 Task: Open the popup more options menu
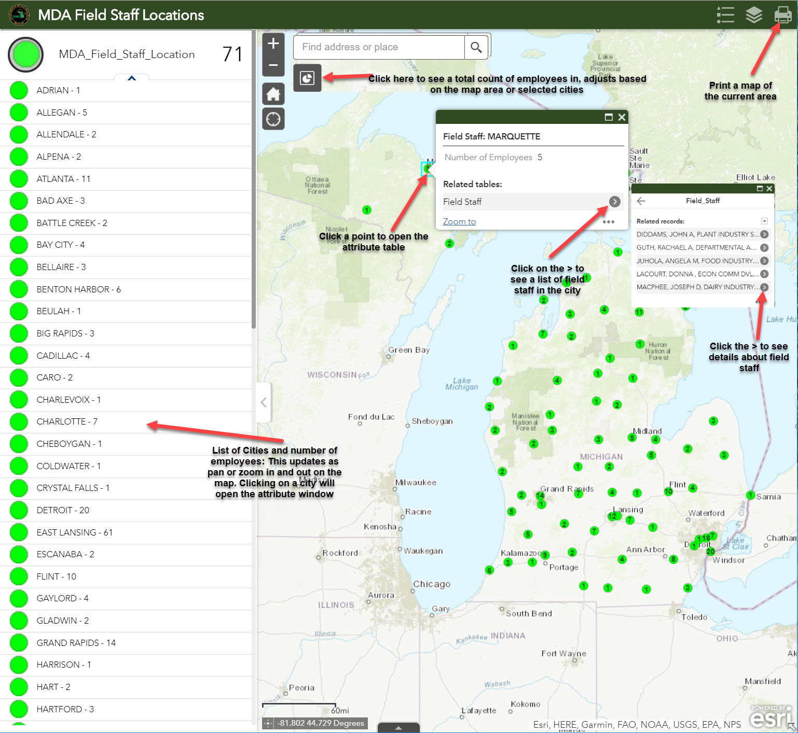click(x=609, y=222)
